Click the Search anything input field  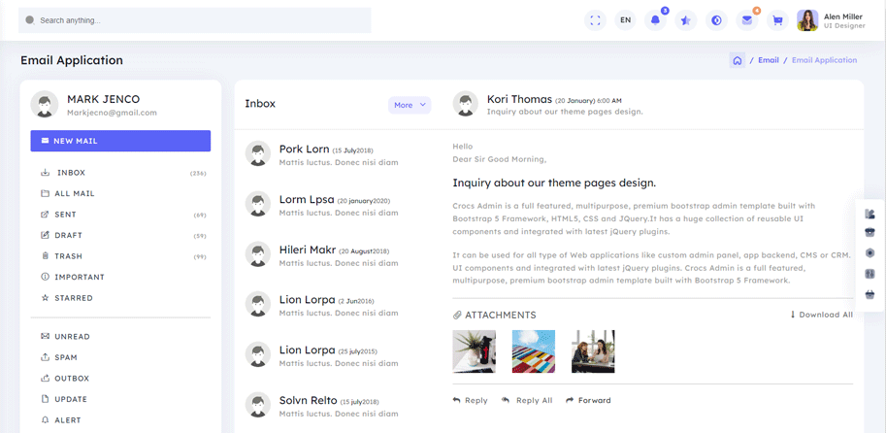194,20
